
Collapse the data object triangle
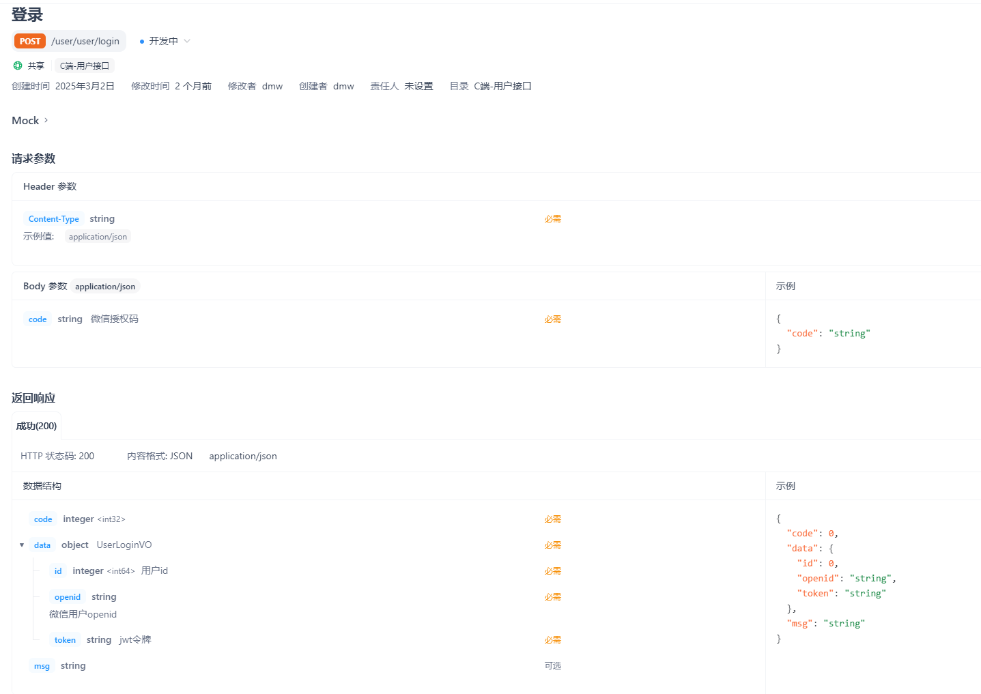coord(22,545)
